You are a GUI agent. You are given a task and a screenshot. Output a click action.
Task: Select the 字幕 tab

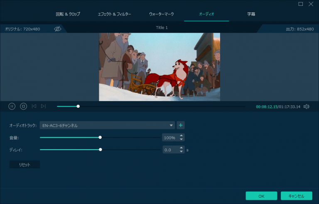click(x=251, y=14)
